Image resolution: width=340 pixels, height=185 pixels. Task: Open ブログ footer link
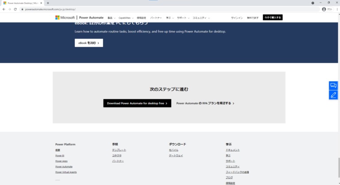point(229,177)
